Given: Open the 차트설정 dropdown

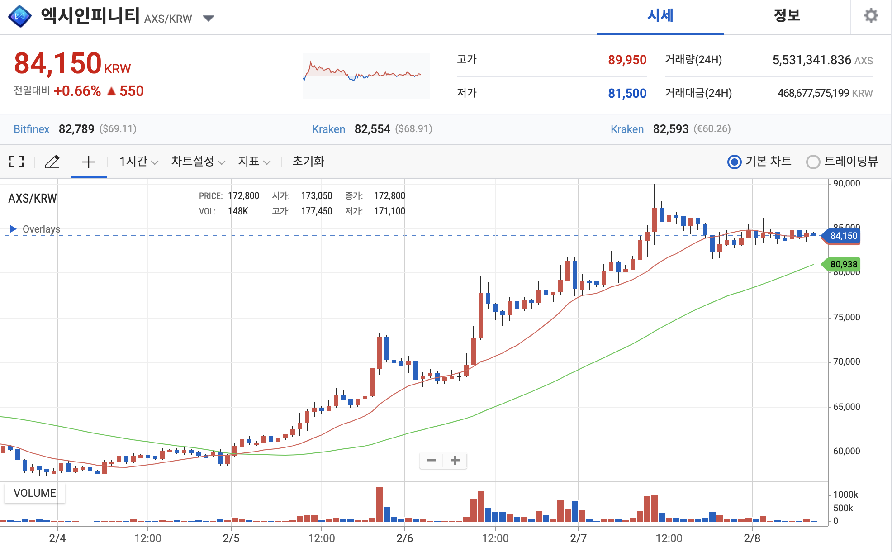Looking at the screenshot, I should (198, 162).
